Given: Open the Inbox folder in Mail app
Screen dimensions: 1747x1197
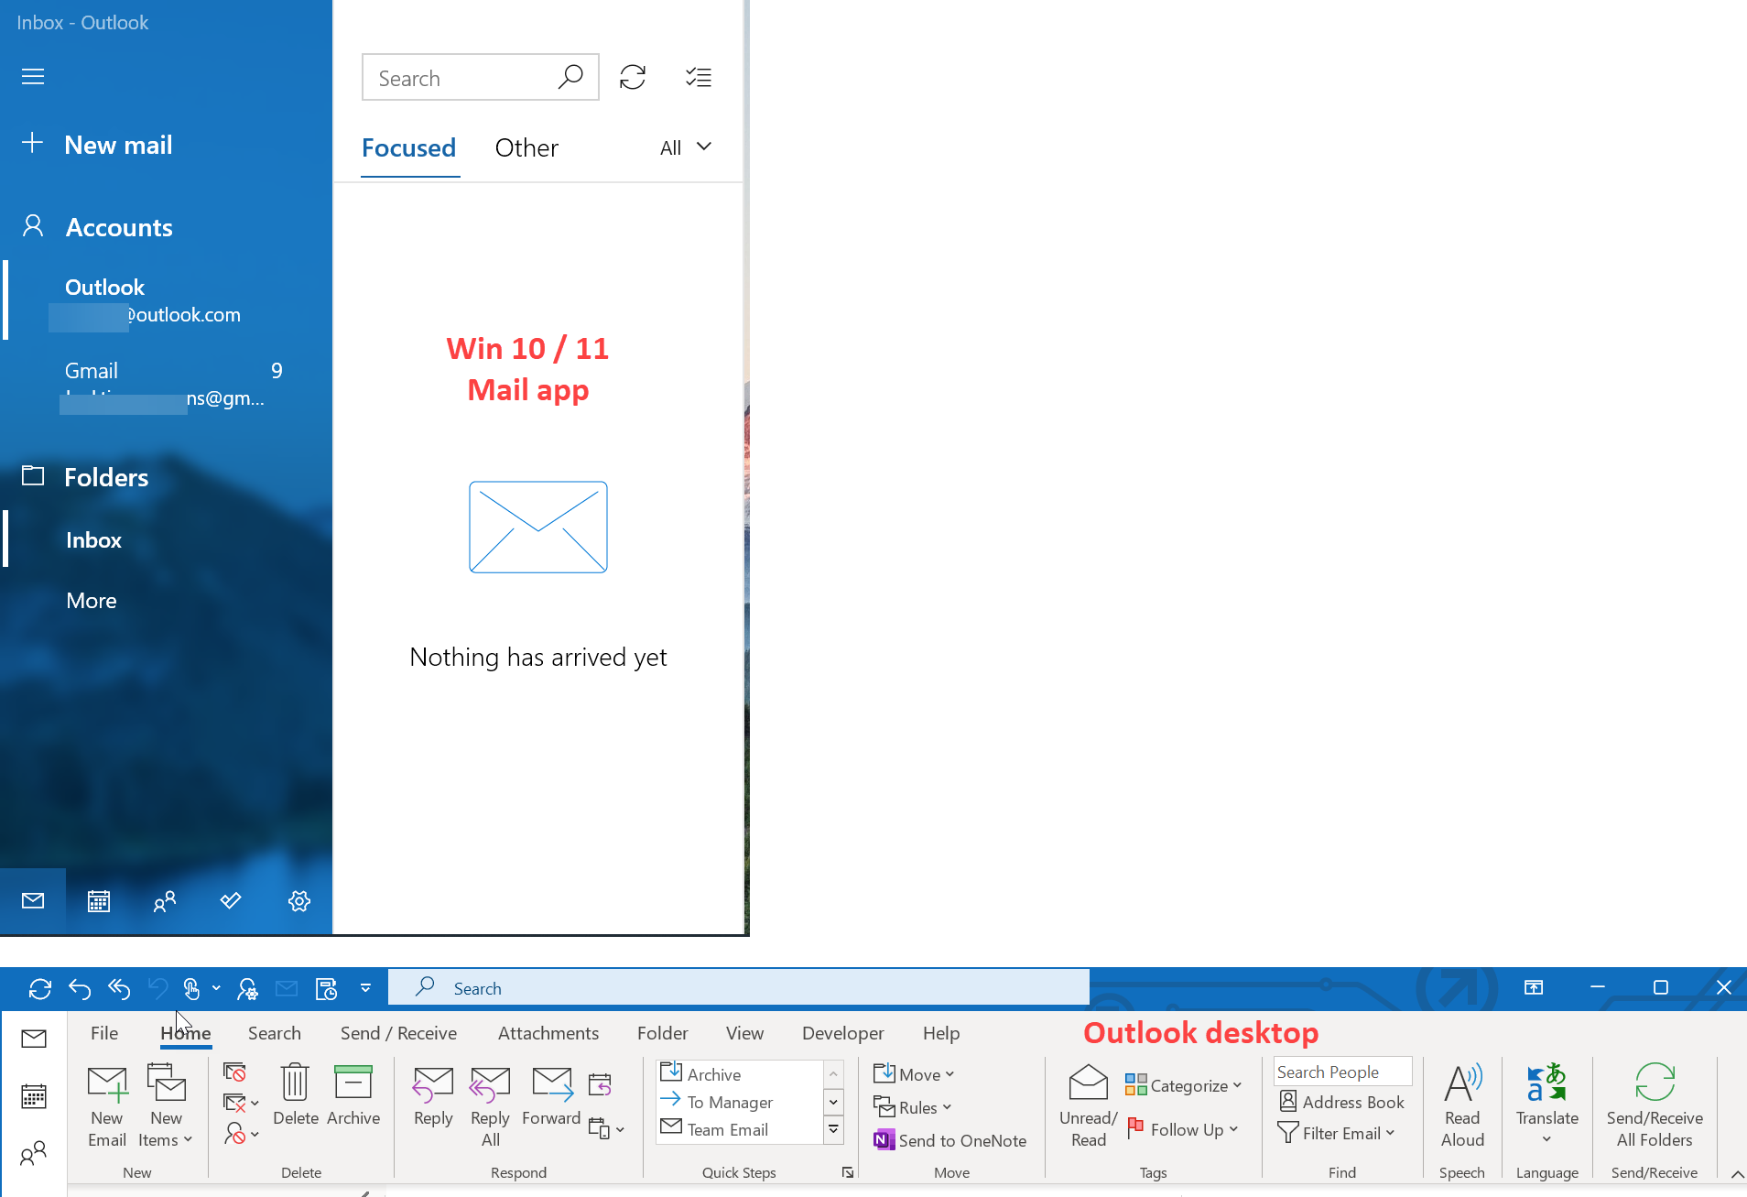Looking at the screenshot, I should pos(166,540).
